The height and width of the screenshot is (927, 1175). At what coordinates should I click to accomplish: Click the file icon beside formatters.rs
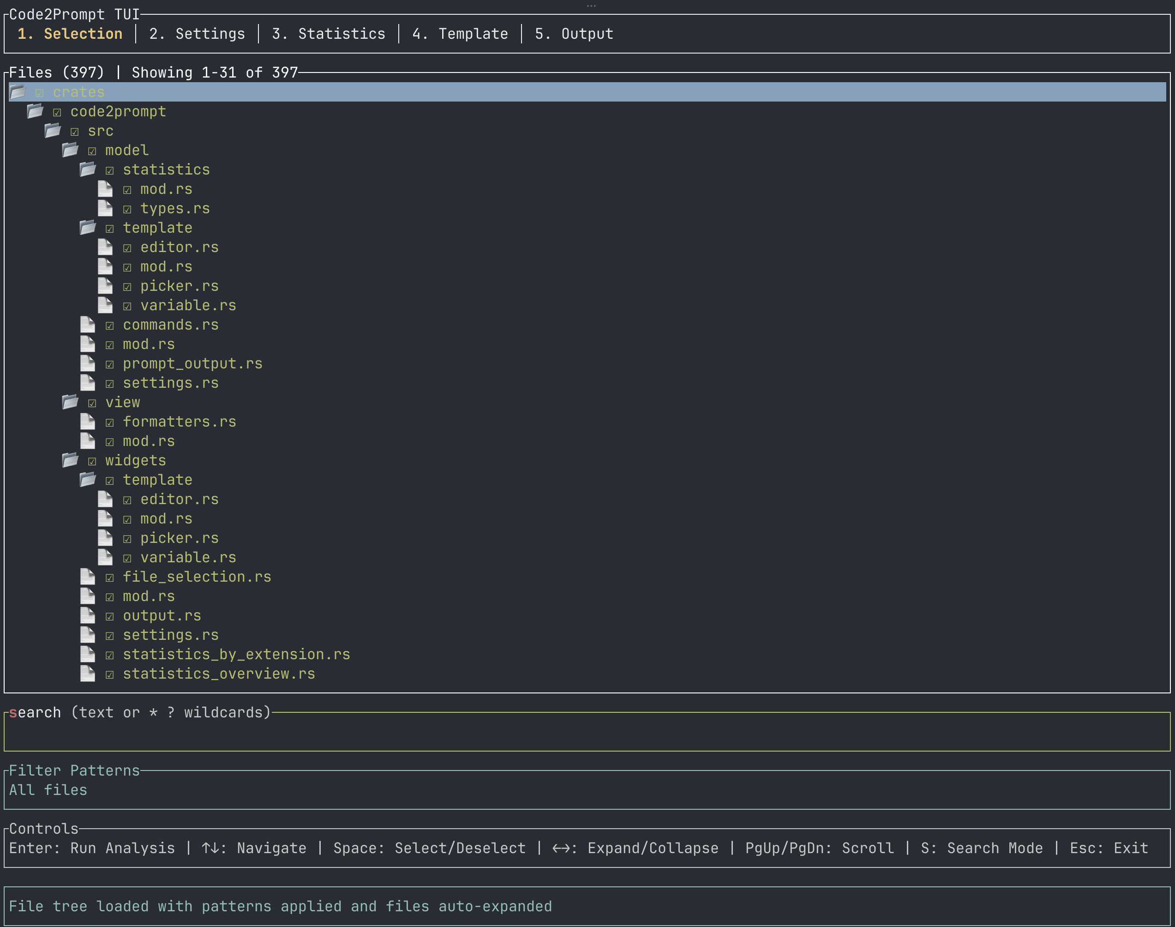tap(88, 421)
